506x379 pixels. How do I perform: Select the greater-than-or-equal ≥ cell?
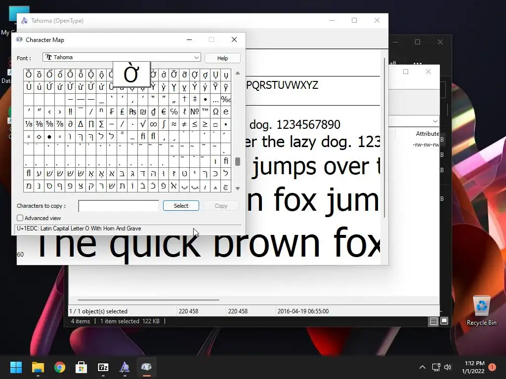[205, 124]
